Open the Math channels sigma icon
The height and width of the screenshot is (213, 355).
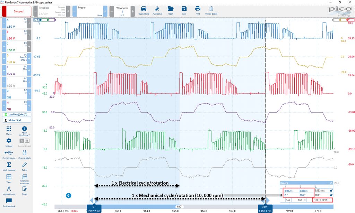click(9, 166)
